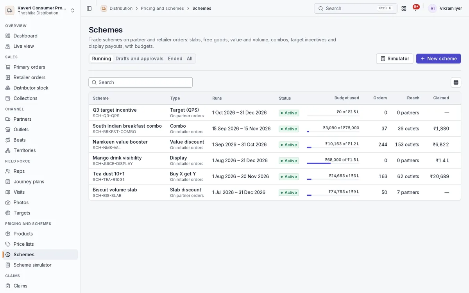469x293 pixels.
Task: Click the Simulator button
Action: [395, 59]
